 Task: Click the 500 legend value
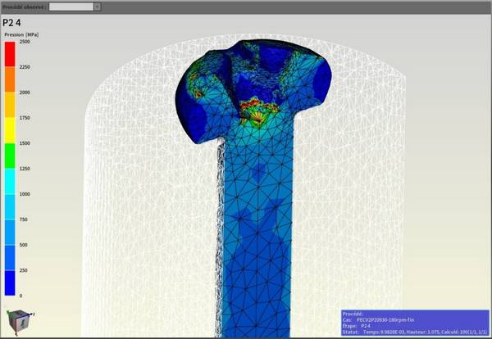tap(24, 245)
